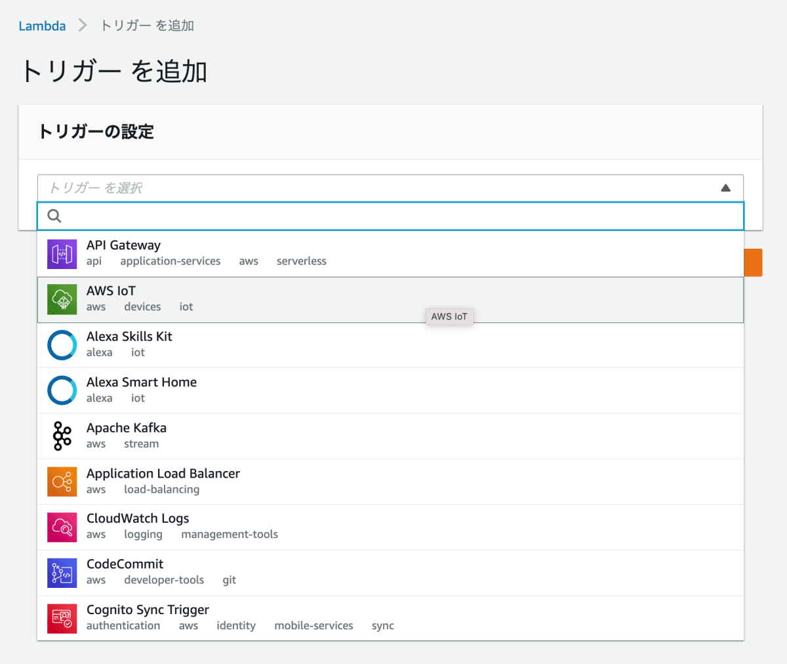Click the CodeCommit blue icon
This screenshot has width=787, height=664.
coord(62,573)
